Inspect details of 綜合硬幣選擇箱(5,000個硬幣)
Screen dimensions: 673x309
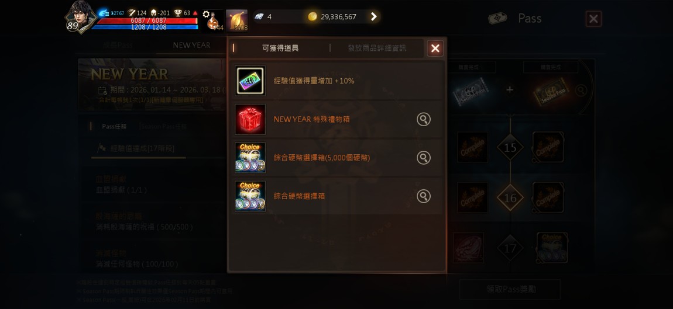coord(423,158)
